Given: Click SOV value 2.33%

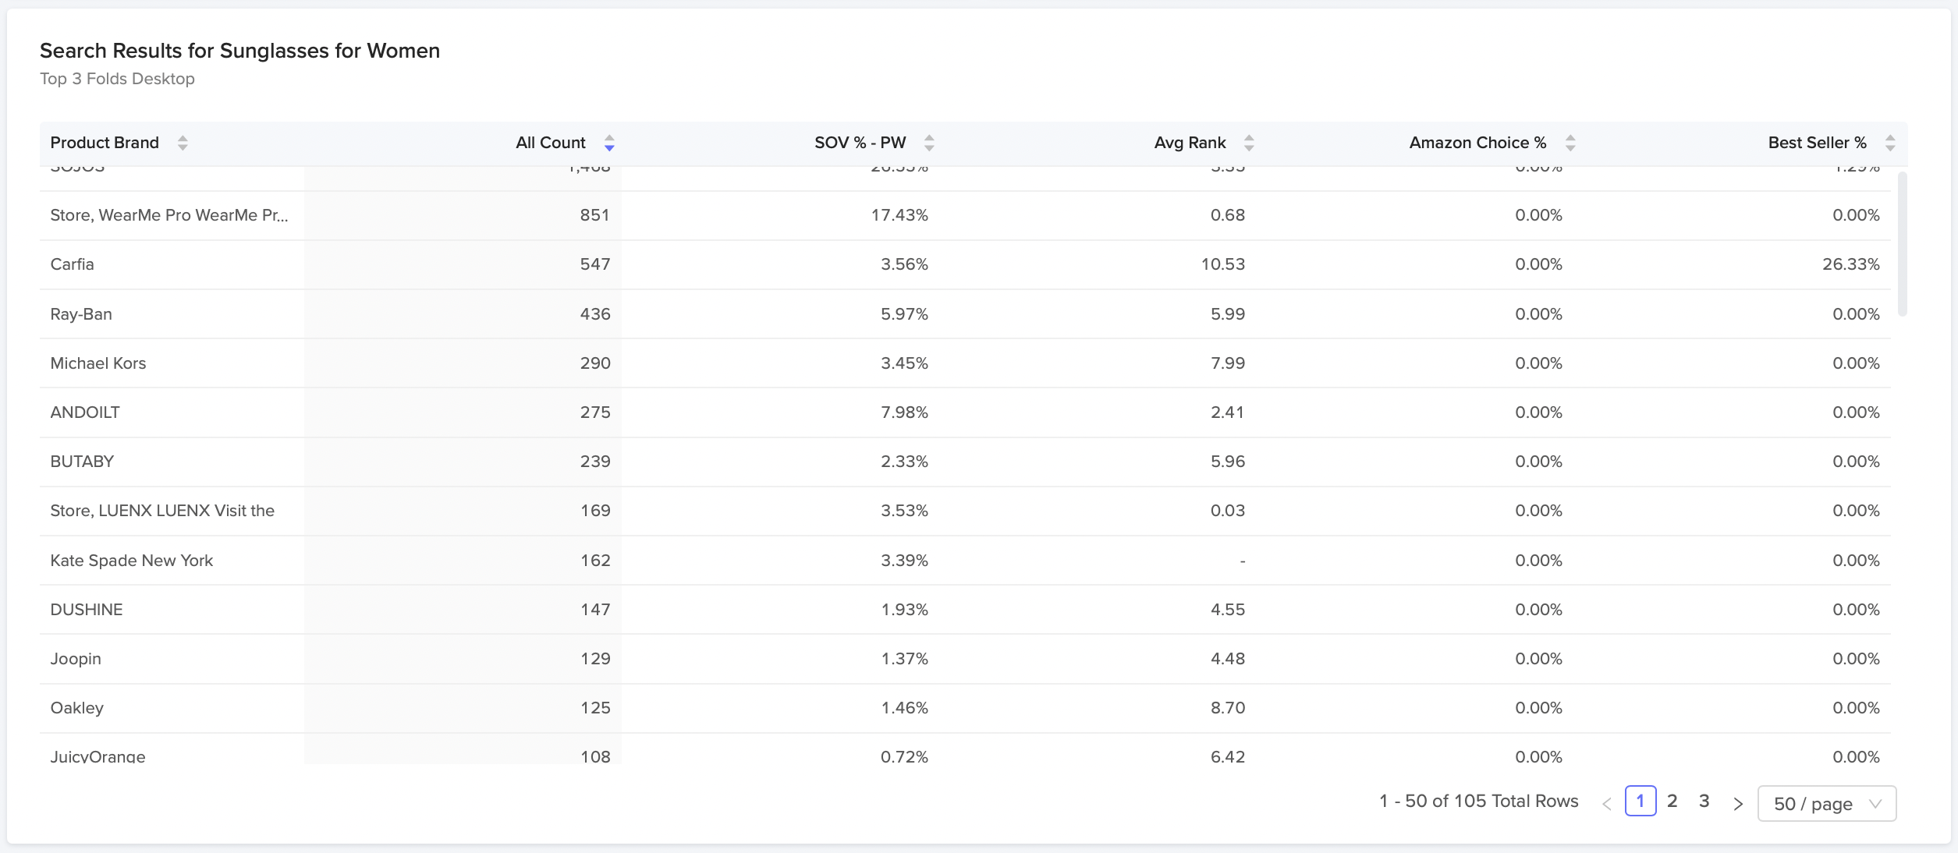Looking at the screenshot, I should point(904,462).
